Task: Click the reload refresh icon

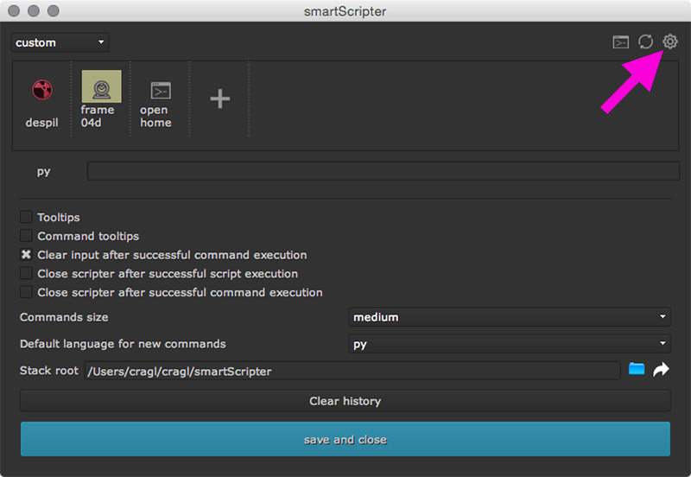Action: (x=645, y=41)
